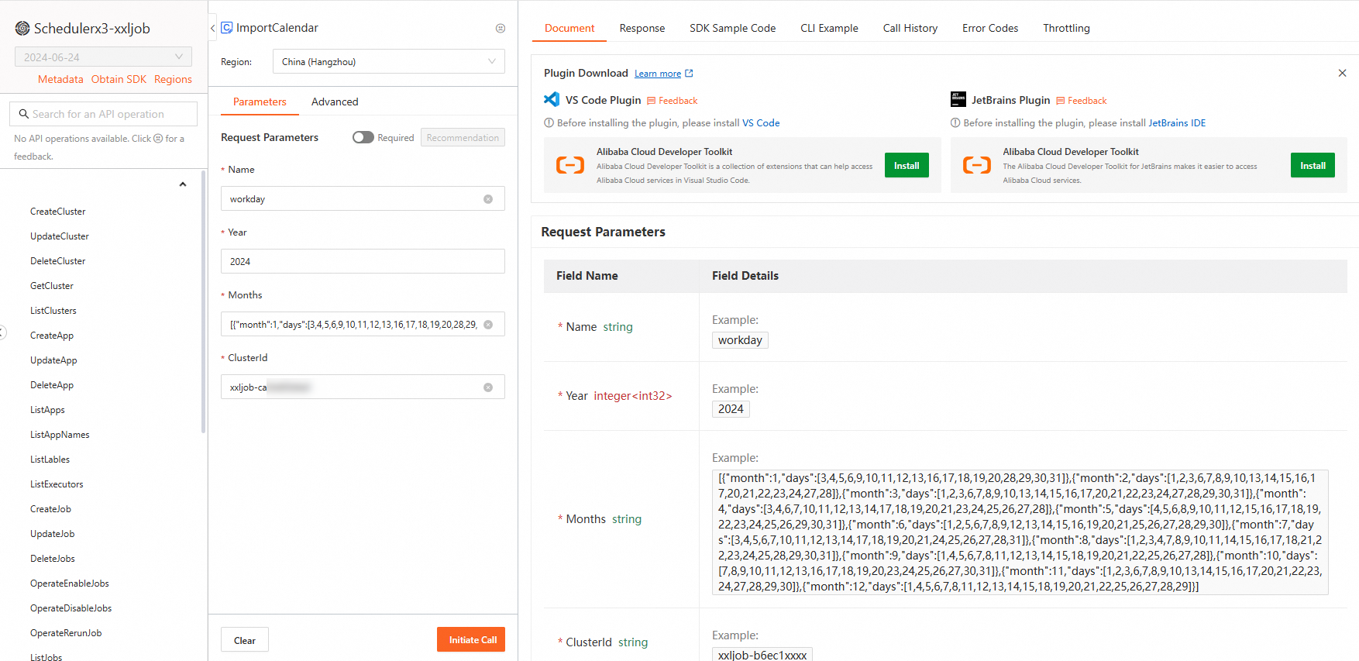Click the search magnifier icon
This screenshot has height=661, width=1359.
(24, 114)
